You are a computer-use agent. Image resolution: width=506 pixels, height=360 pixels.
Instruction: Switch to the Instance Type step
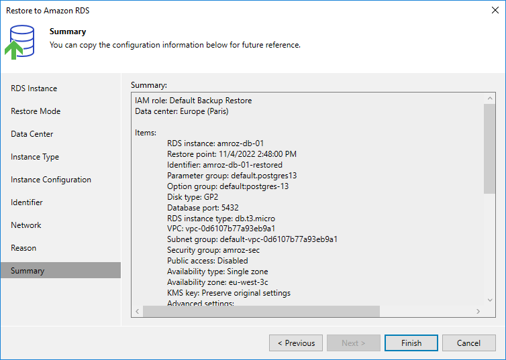pos(35,157)
